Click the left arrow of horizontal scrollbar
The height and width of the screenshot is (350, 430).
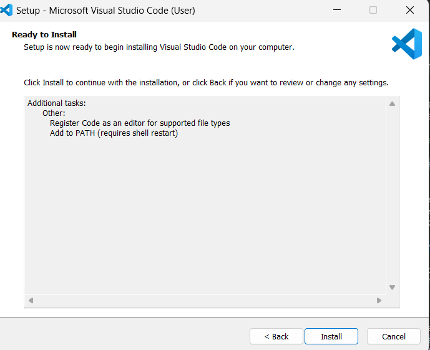point(31,300)
